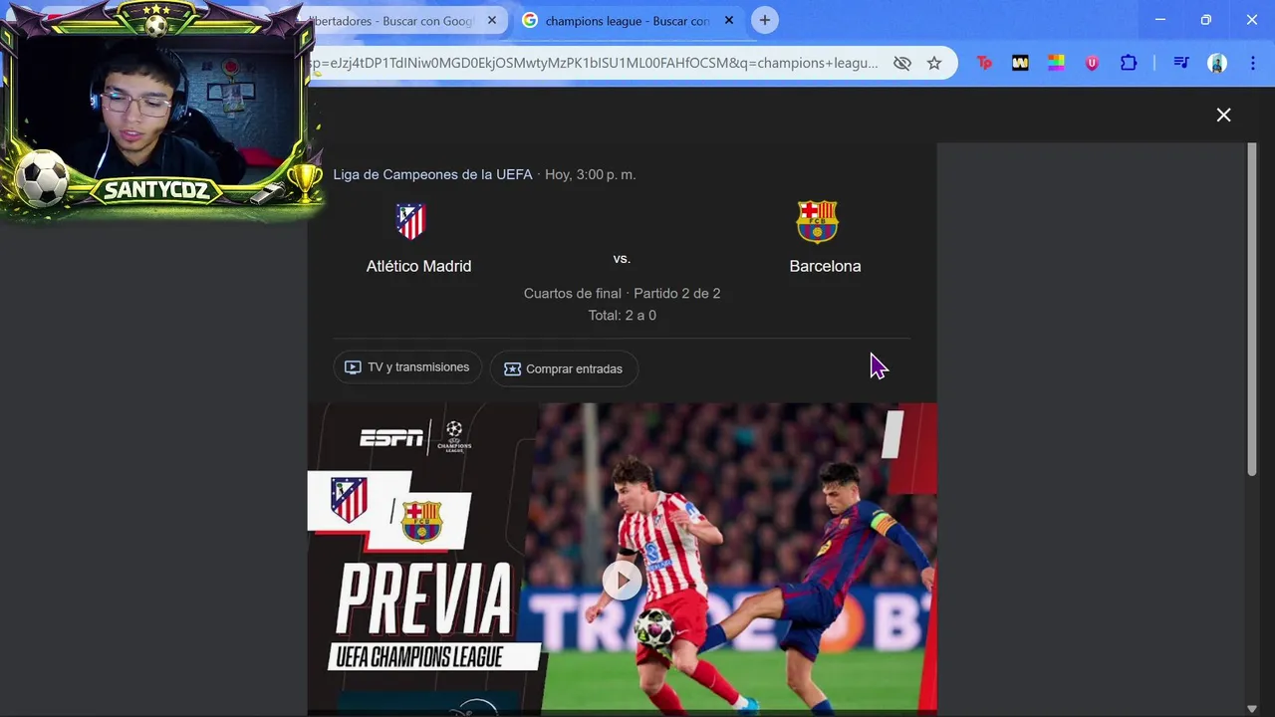Open the media controls music icon
The width and height of the screenshot is (1275, 717).
click(1181, 63)
